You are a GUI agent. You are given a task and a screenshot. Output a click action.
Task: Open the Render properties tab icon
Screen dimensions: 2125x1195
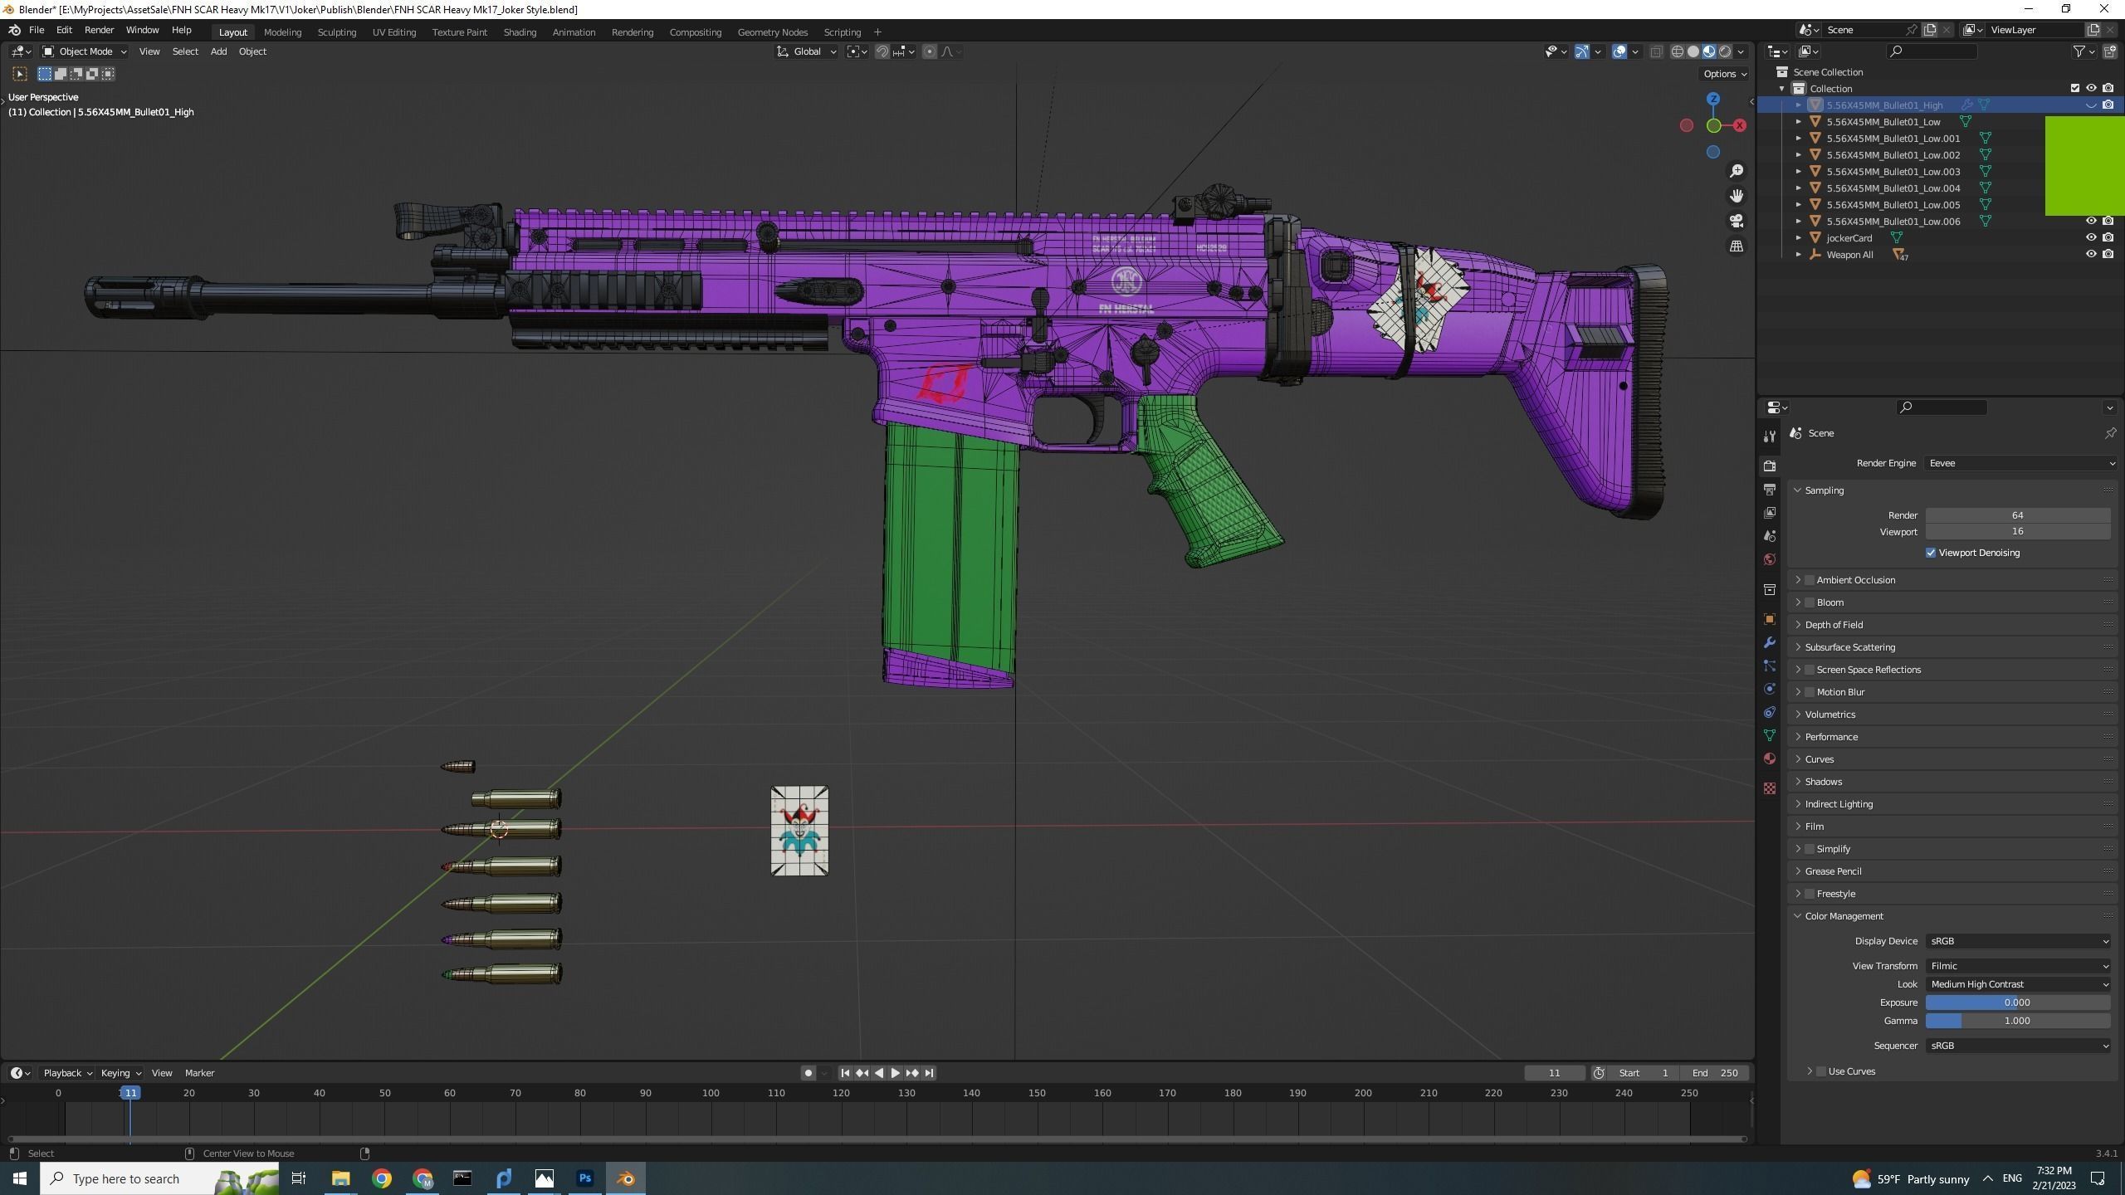1769,466
